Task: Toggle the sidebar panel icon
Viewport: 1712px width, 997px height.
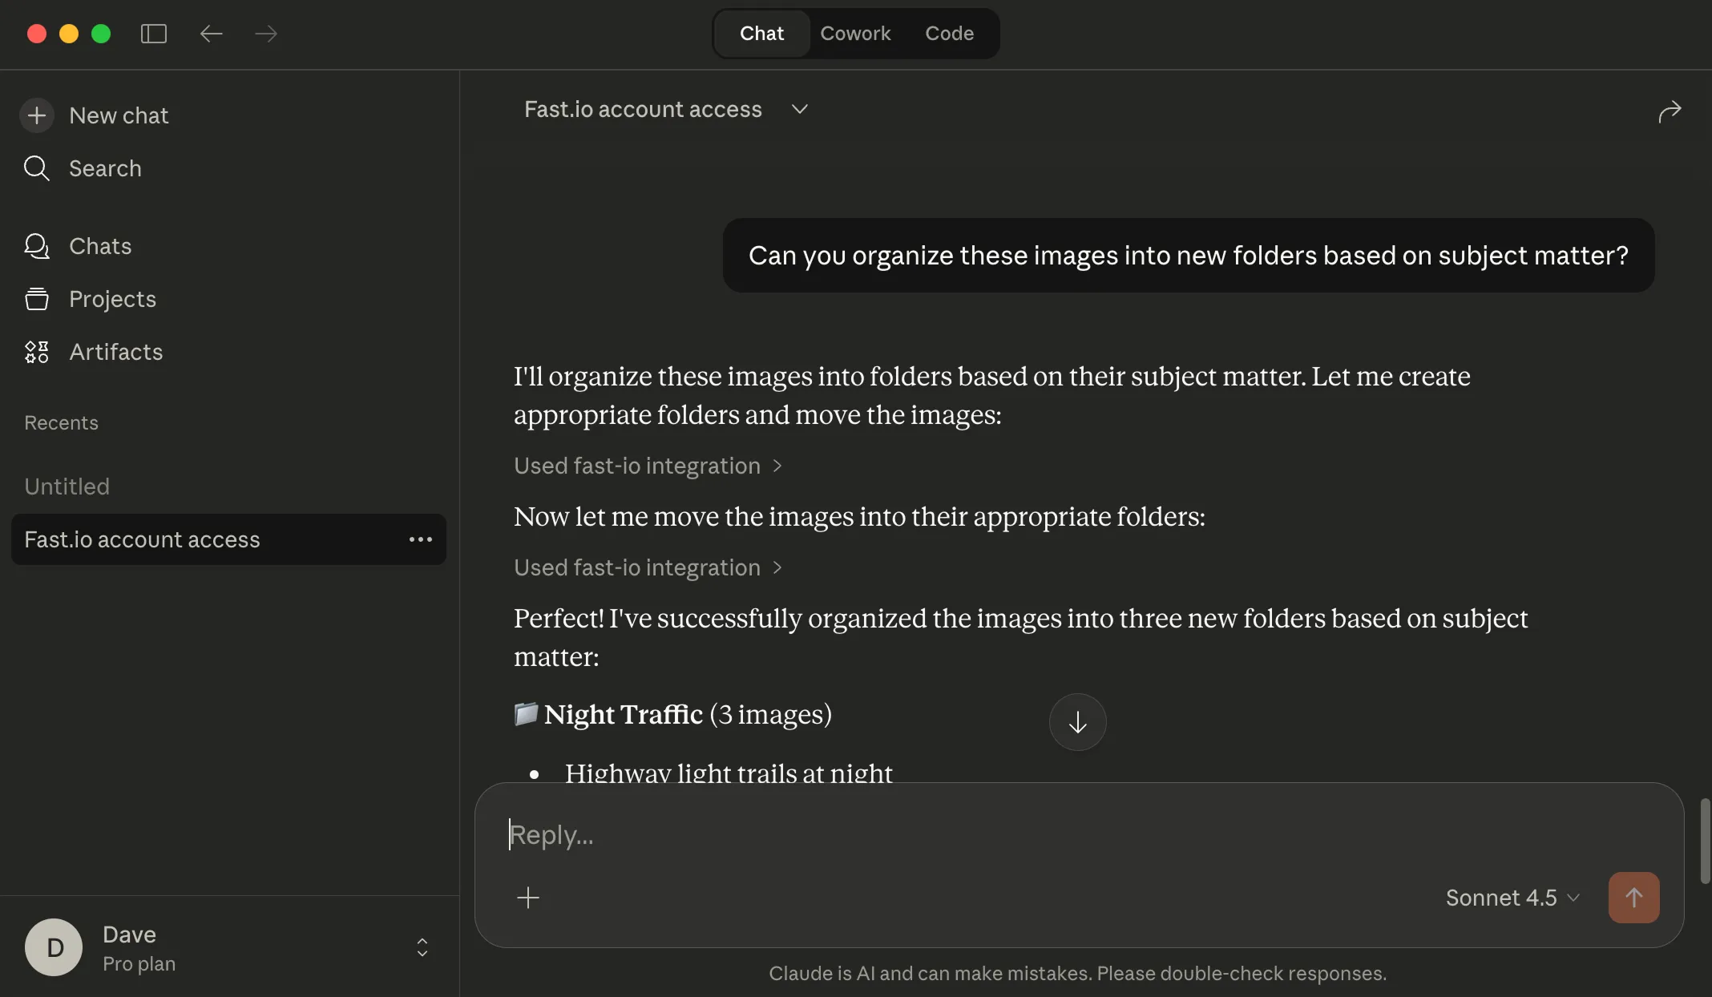Action: pos(153,34)
